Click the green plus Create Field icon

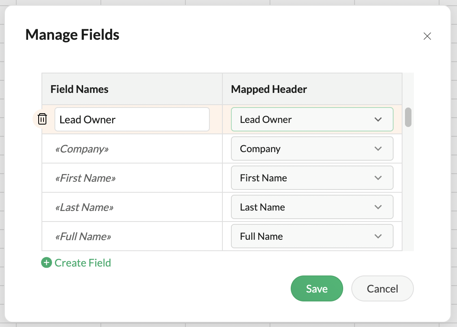(x=47, y=263)
